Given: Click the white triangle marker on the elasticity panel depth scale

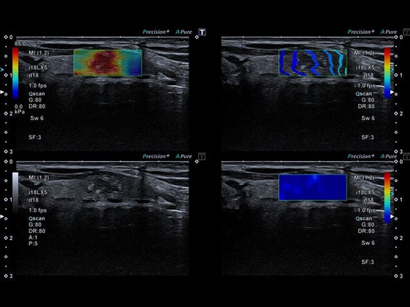Looking at the screenshot, I should click(x=2, y=92).
